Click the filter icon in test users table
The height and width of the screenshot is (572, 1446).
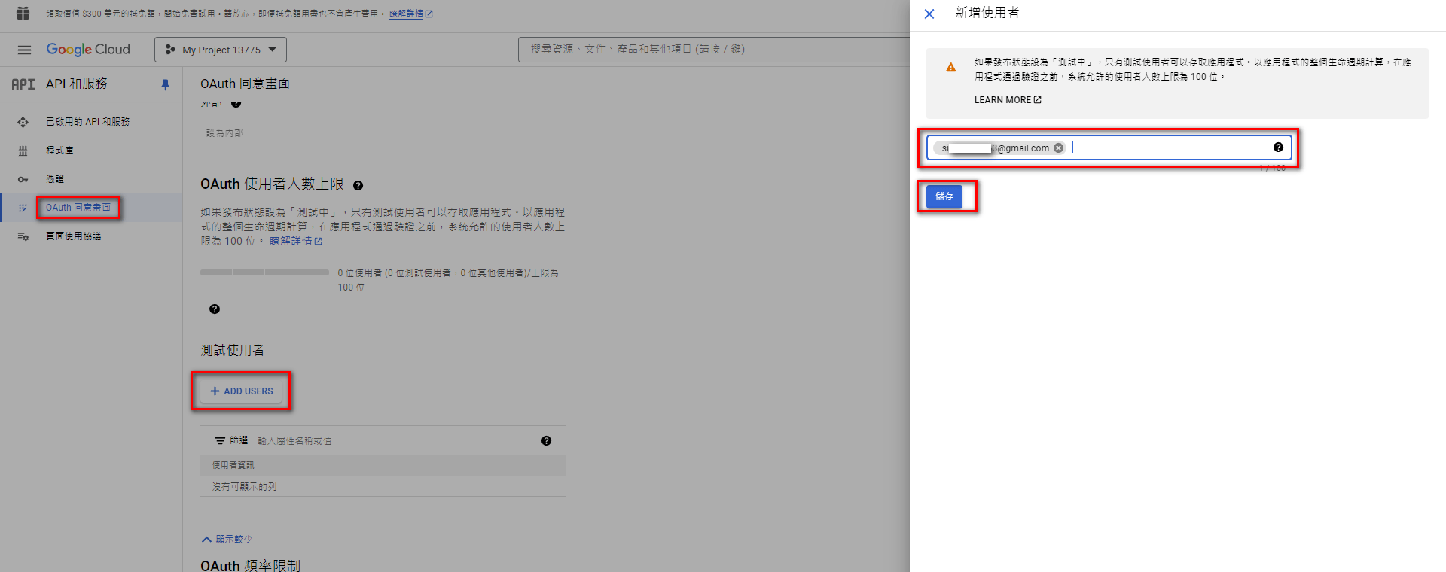[x=220, y=441]
